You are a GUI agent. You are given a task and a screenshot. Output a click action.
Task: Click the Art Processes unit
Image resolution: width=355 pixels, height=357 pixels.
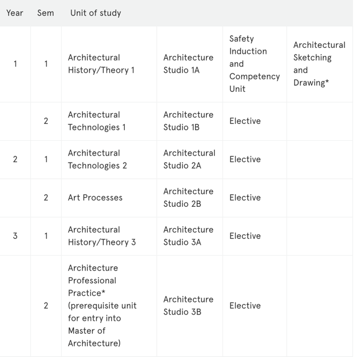coord(95,197)
